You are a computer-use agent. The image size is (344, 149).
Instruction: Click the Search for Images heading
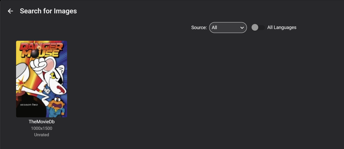point(48,11)
